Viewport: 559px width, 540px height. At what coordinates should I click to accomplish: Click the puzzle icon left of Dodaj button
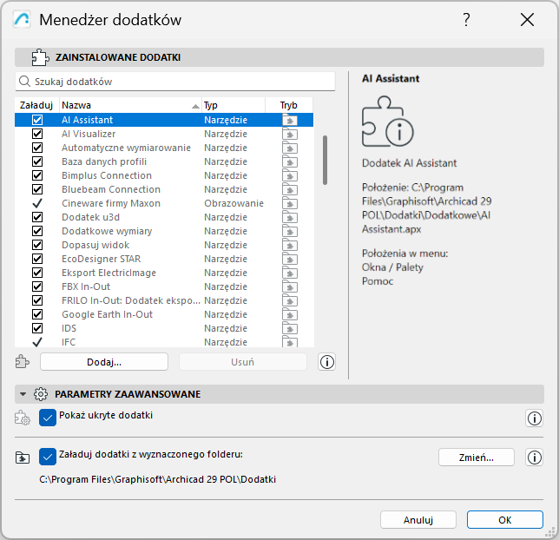click(x=23, y=362)
